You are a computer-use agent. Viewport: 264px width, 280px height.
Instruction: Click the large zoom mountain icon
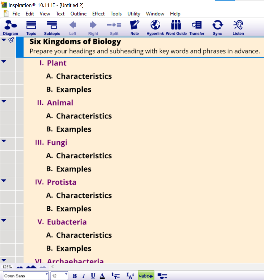(31, 267)
